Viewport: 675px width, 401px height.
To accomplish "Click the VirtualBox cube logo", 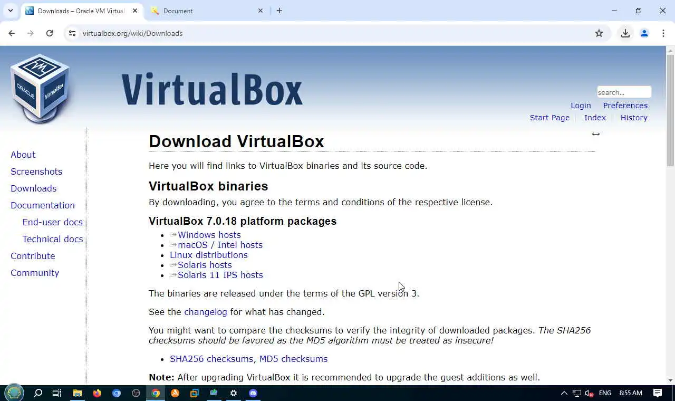I will (x=40, y=89).
